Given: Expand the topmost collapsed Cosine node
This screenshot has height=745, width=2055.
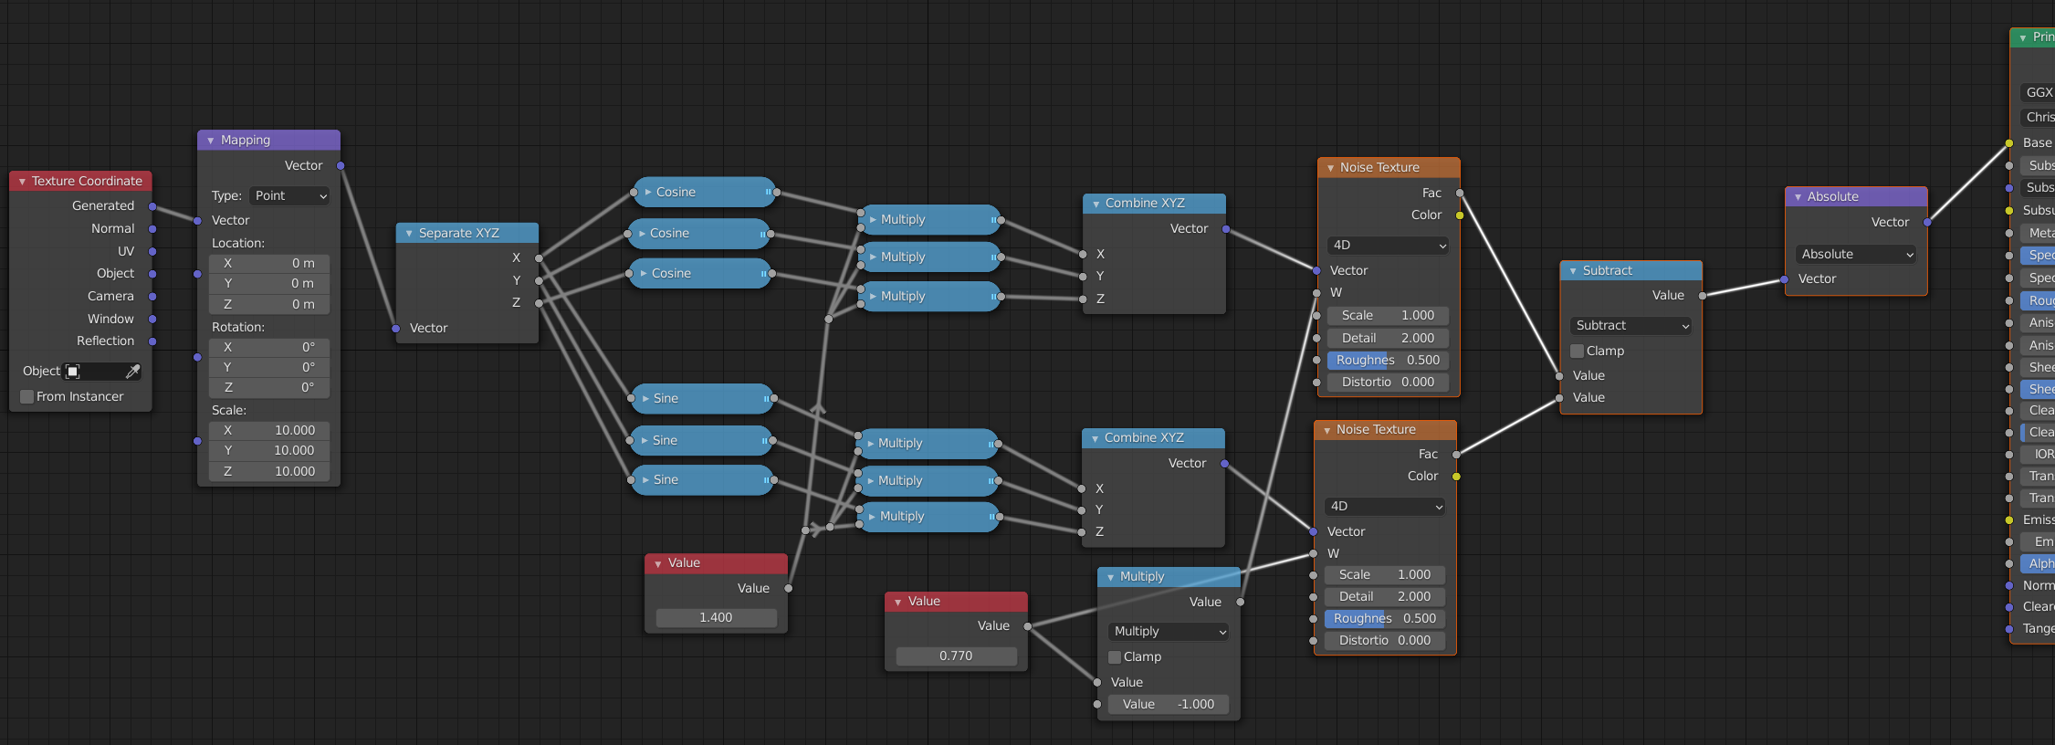Looking at the screenshot, I should click(x=648, y=192).
